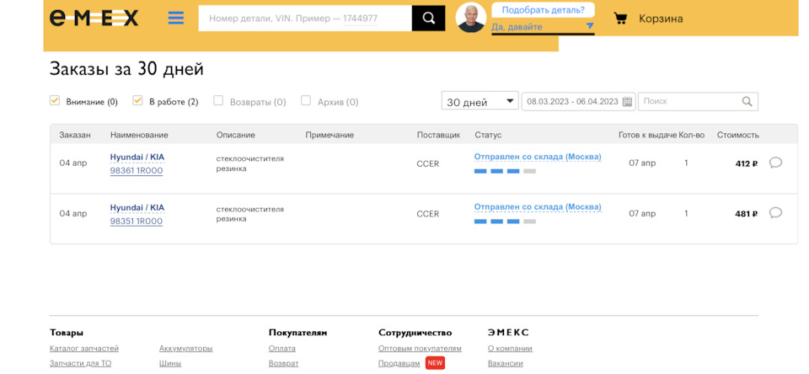
Task: Open comment bubble for 481 ₽ order
Action: pyautogui.click(x=775, y=212)
